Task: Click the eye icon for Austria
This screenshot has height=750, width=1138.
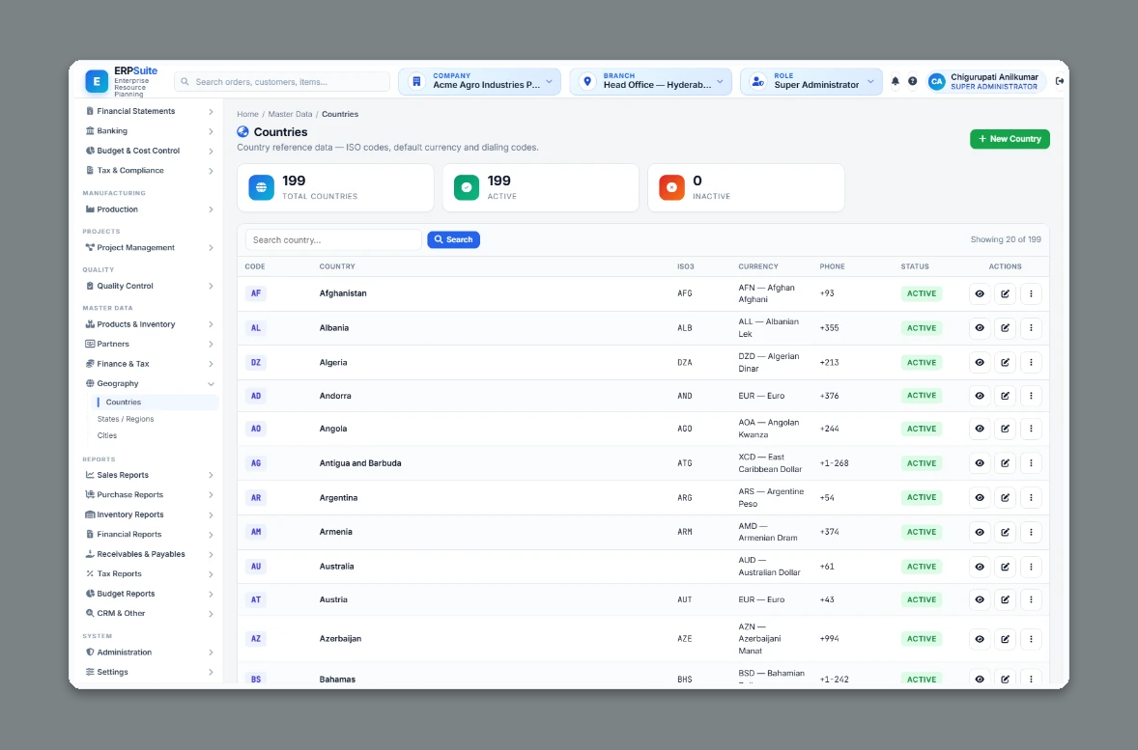Action: (980, 599)
